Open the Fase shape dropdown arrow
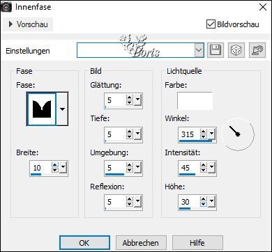Viewport: 272px width, 252px height. pyautogui.click(x=62, y=109)
